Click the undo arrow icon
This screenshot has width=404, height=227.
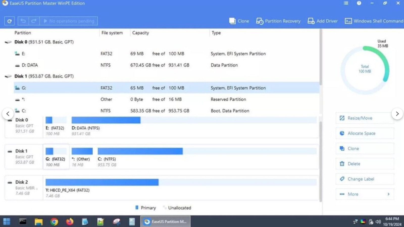tap(23, 21)
